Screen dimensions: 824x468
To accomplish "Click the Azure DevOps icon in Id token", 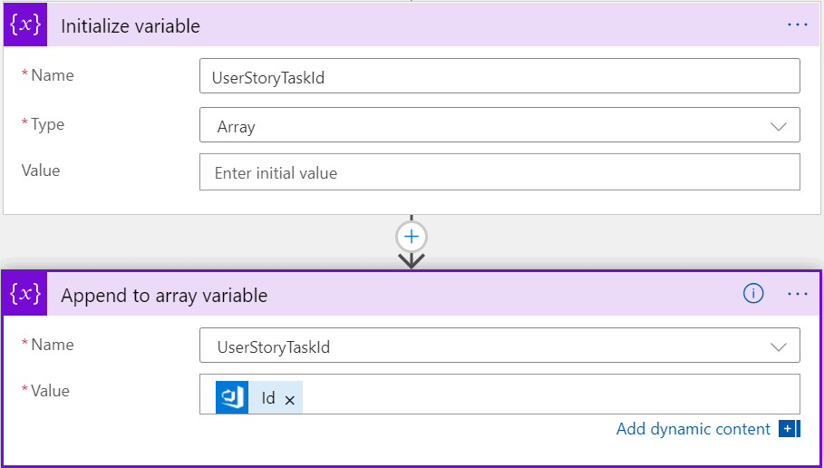I will click(x=232, y=397).
